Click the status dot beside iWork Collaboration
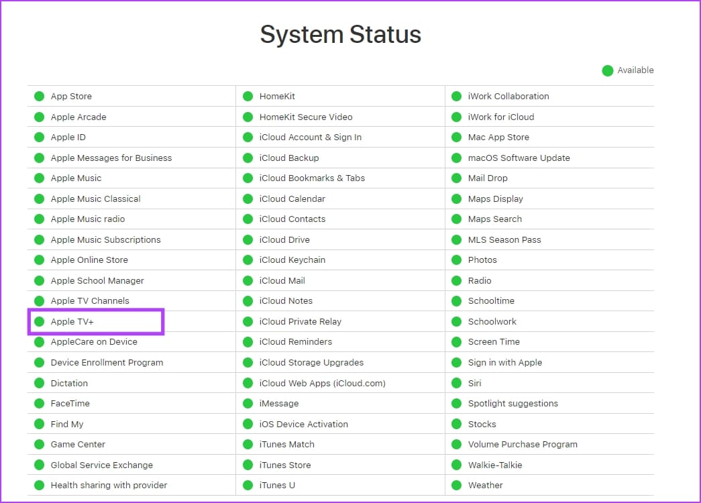Image resolution: width=701 pixels, height=503 pixels. pos(456,96)
